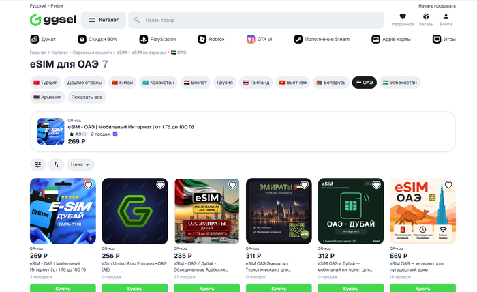Open eSIM ОАЭ — интернет для путешествий title
This screenshot has width=477, height=292.
417,267
